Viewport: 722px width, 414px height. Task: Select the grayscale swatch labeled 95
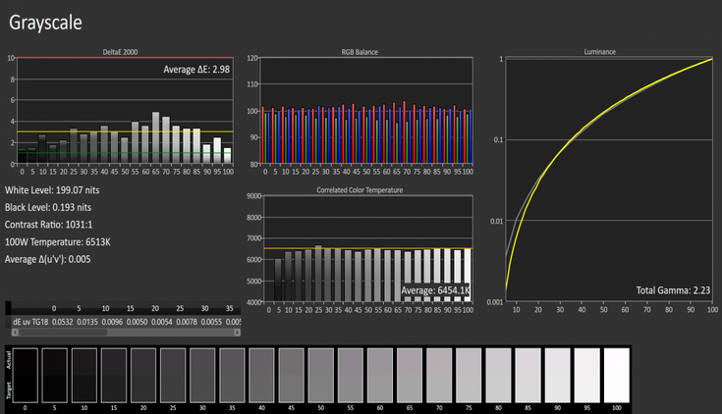(587, 376)
